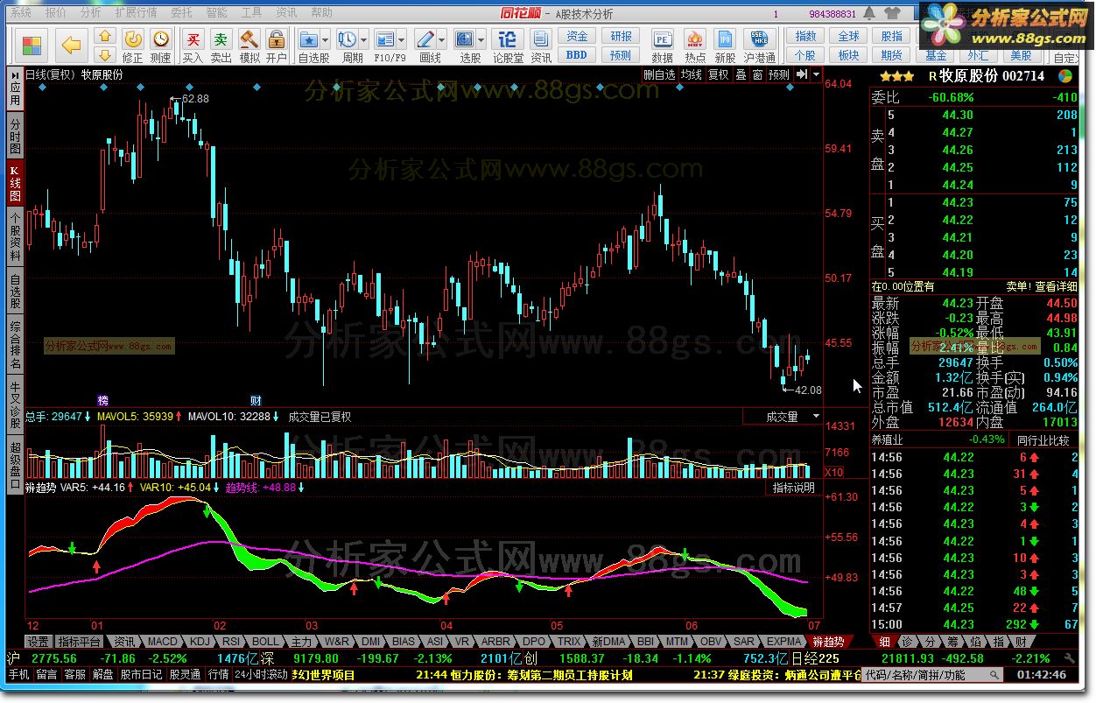This screenshot has height=703, width=1096.
Task: Click the 查看详细 (view details) link
Action: coord(1057,286)
